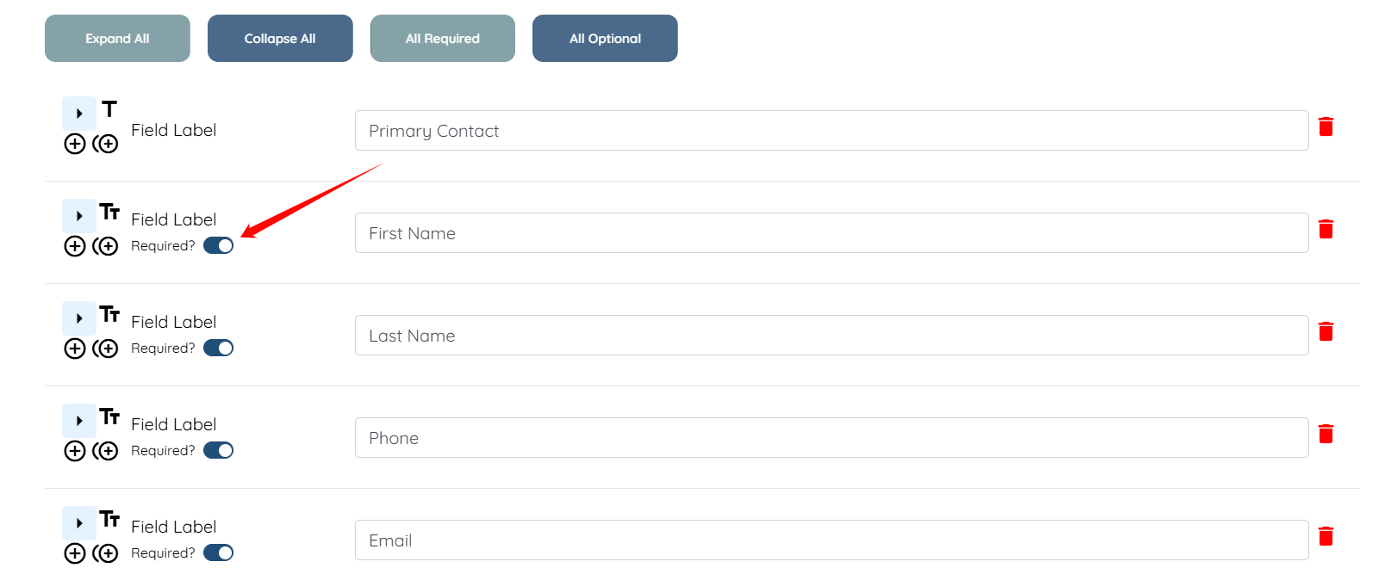Turn off the Required toggle for Email
Screen dimensions: 1382x574
pyautogui.click(x=219, y=553)
